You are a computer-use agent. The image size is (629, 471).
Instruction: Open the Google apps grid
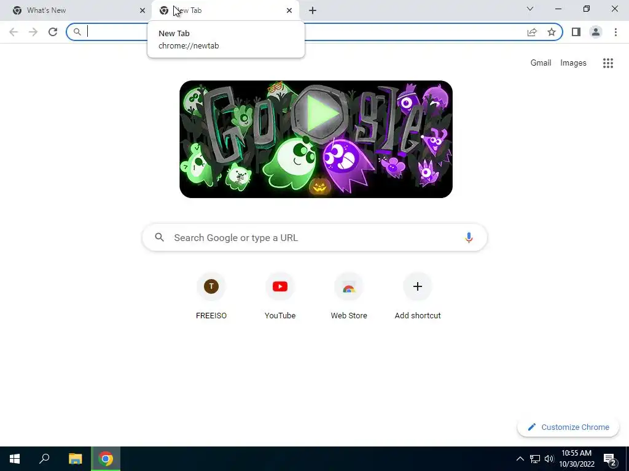(x=608, y=63)
